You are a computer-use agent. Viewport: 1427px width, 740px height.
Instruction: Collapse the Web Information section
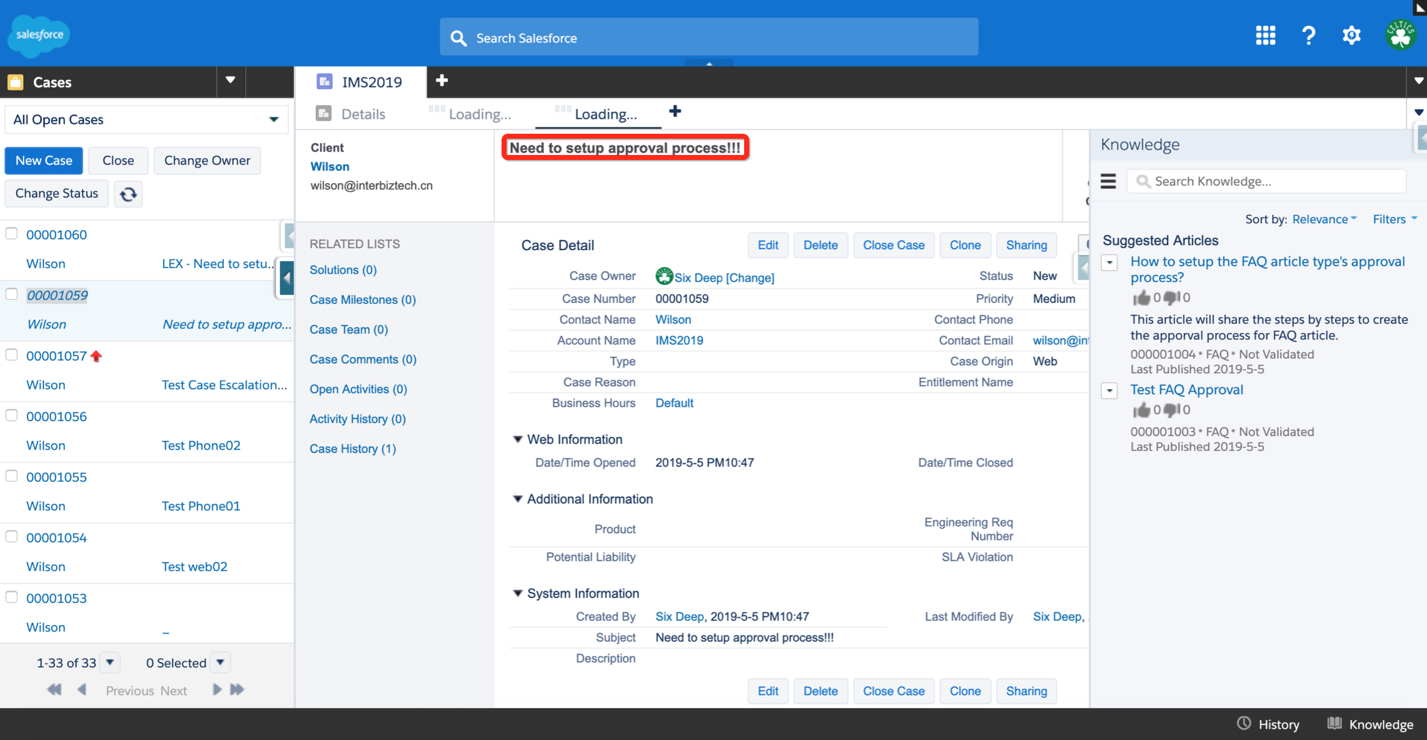tap(518, 439)
